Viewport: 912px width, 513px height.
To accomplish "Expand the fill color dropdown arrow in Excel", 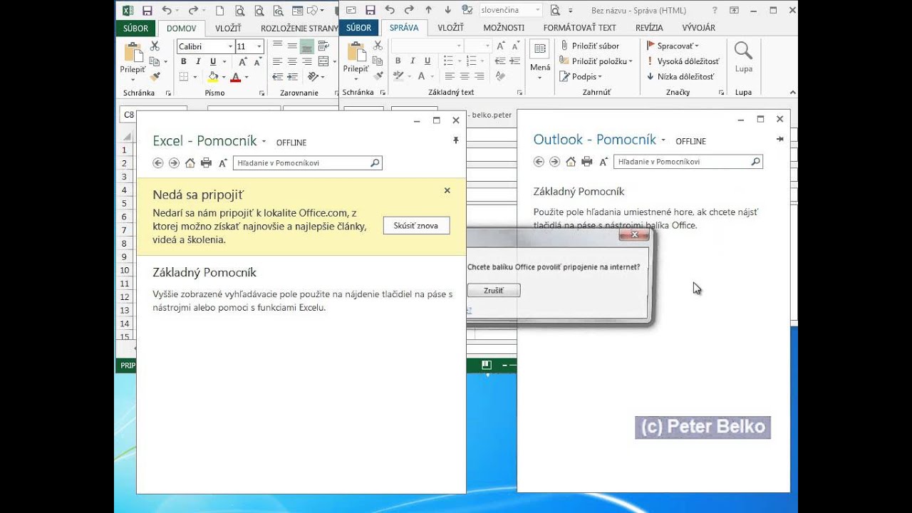I will click(x=224, y=77).
